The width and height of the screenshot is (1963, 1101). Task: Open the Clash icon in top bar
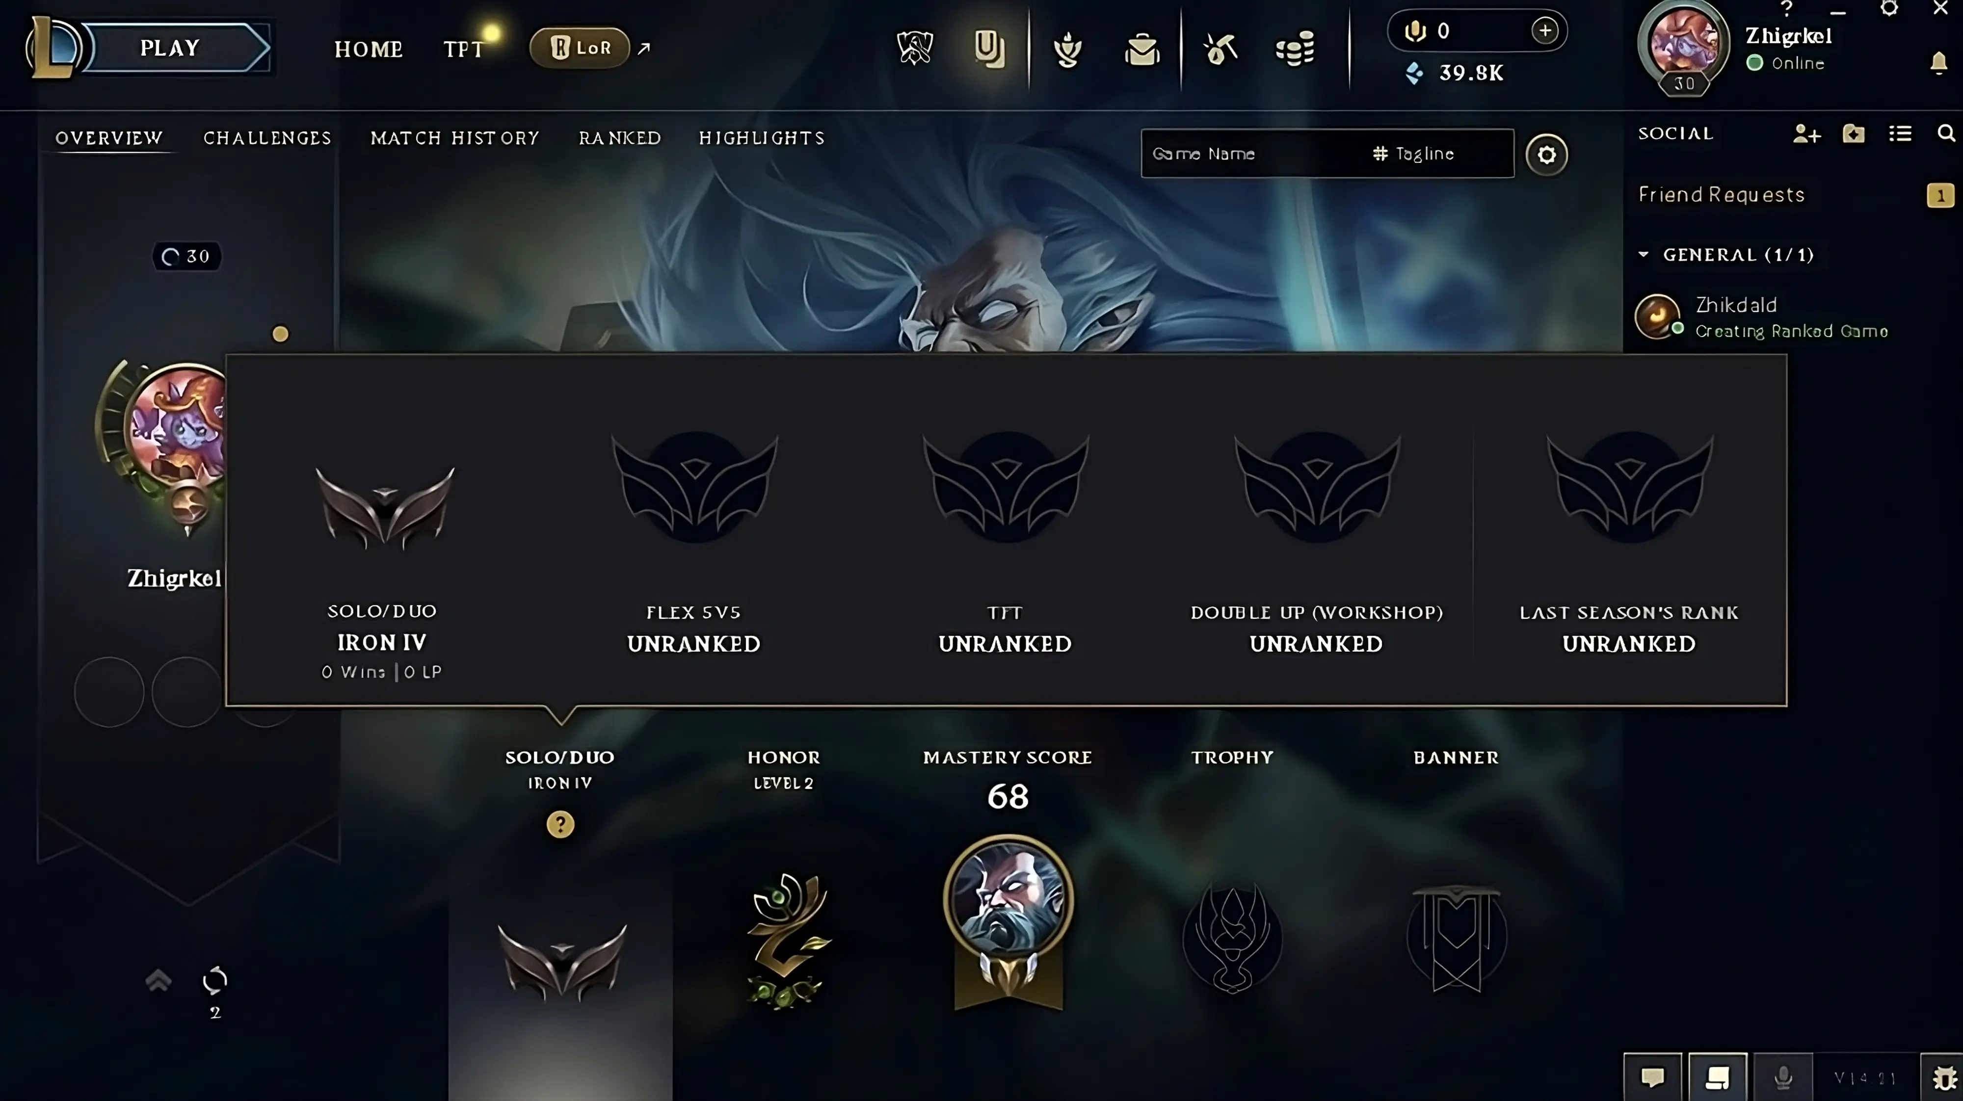914,49
